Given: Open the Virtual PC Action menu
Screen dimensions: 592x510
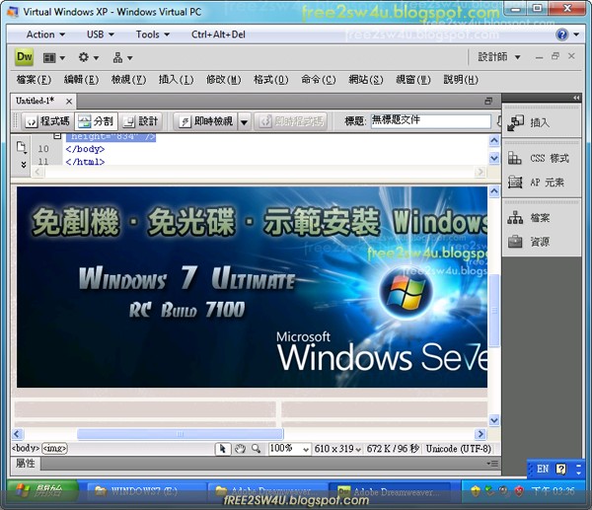Looking at the screenshot, I should 45,35.
